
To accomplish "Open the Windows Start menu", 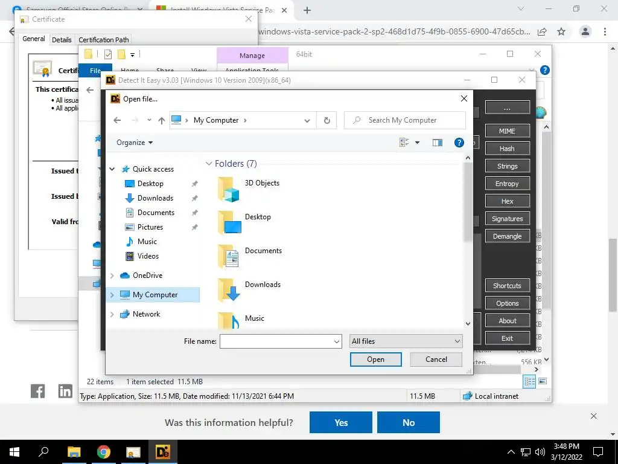I will point(14,452).
